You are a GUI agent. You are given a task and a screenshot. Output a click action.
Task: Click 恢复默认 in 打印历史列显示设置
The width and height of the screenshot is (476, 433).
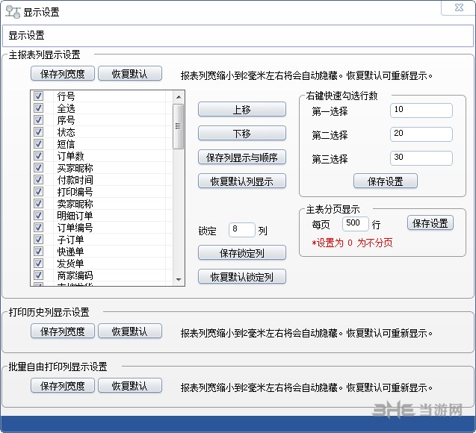click(129, 331)
